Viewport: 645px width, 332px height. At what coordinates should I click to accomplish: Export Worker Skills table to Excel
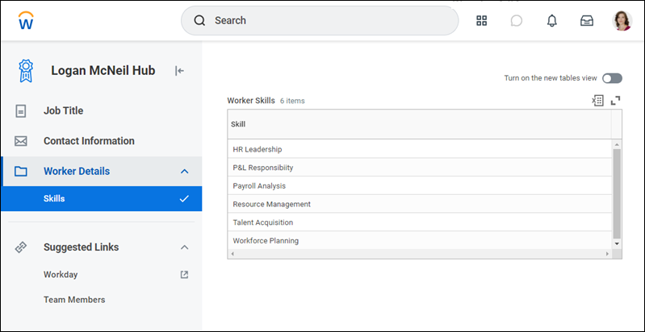[597, 101]
